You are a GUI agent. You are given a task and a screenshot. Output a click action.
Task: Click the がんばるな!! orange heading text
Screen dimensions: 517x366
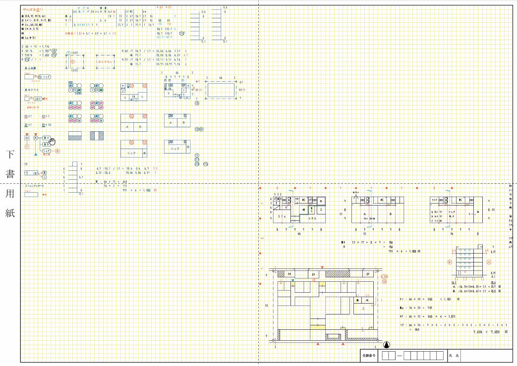(x=33, y=10)
